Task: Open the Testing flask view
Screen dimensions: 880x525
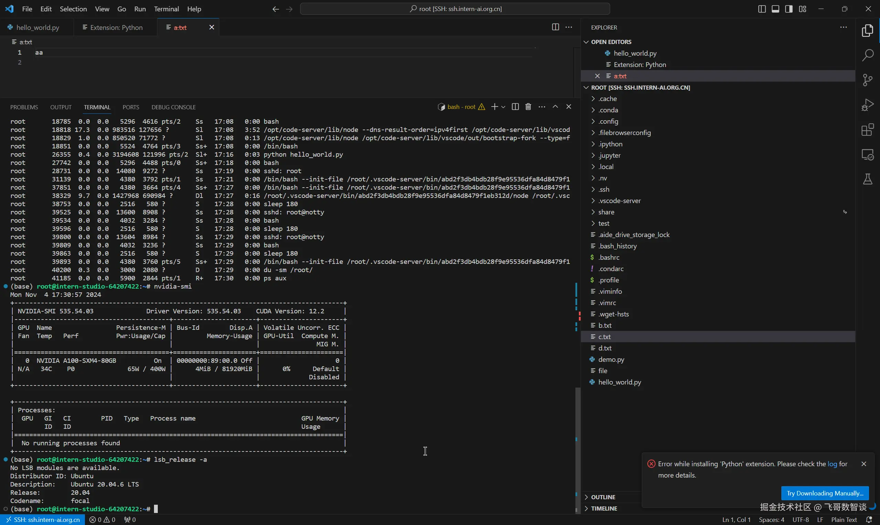Action: coord(868,179)
